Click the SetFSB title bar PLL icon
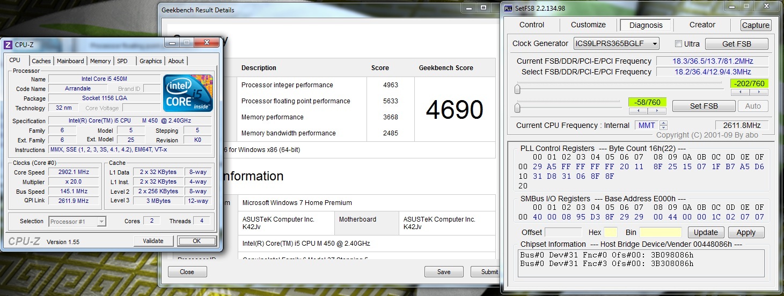Image resolution: width=784 pixels, height=296 pixels. point(508,8)
